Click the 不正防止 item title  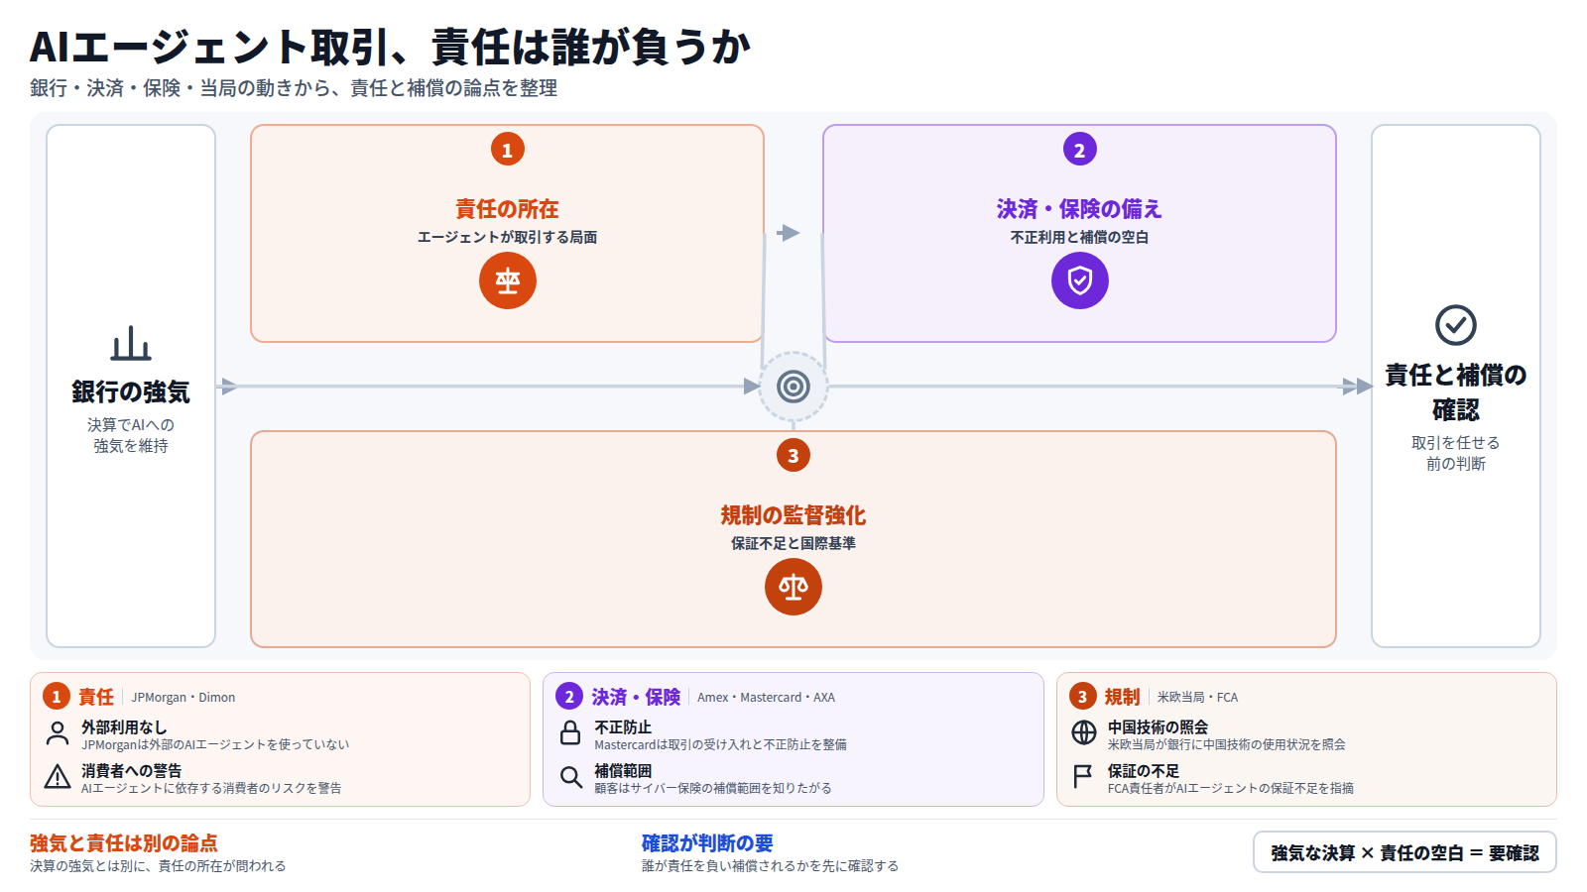(x=623, y=727)
